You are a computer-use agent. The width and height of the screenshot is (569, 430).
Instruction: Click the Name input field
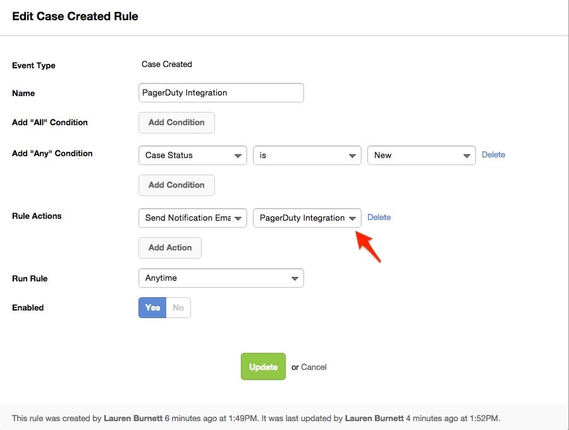click(221, 93)
